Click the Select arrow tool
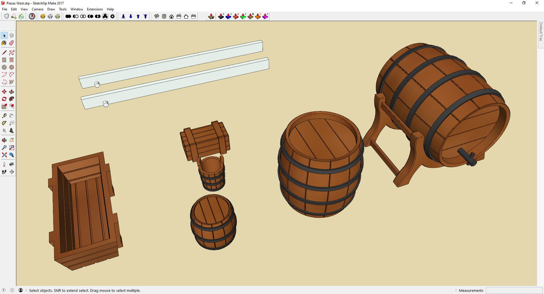The height and width of the screenshot is (294, 544). tap(4, 36)
